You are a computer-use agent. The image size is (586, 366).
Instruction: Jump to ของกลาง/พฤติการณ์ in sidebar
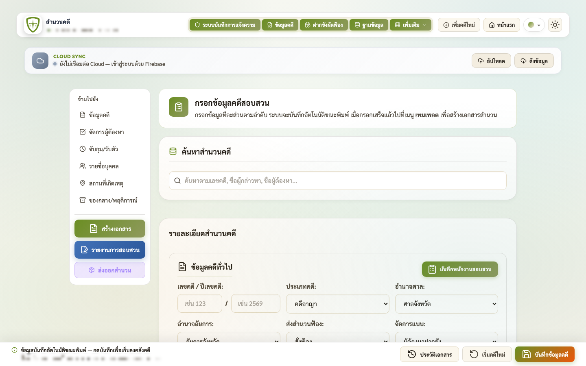(110, 200)
